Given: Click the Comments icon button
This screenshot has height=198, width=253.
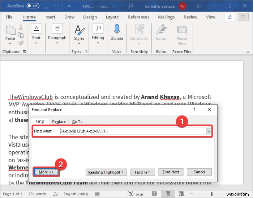Looking at the screenshot, I should coord(243,17).
